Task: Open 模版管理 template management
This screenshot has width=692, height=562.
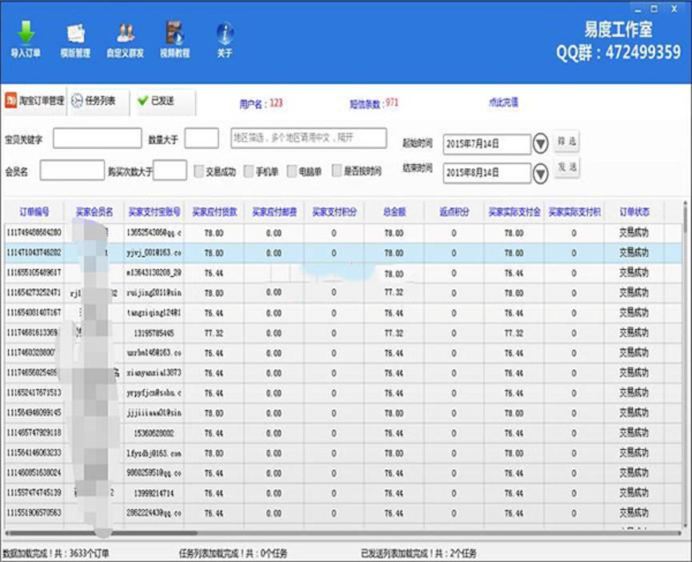Action: pos(75,38)
